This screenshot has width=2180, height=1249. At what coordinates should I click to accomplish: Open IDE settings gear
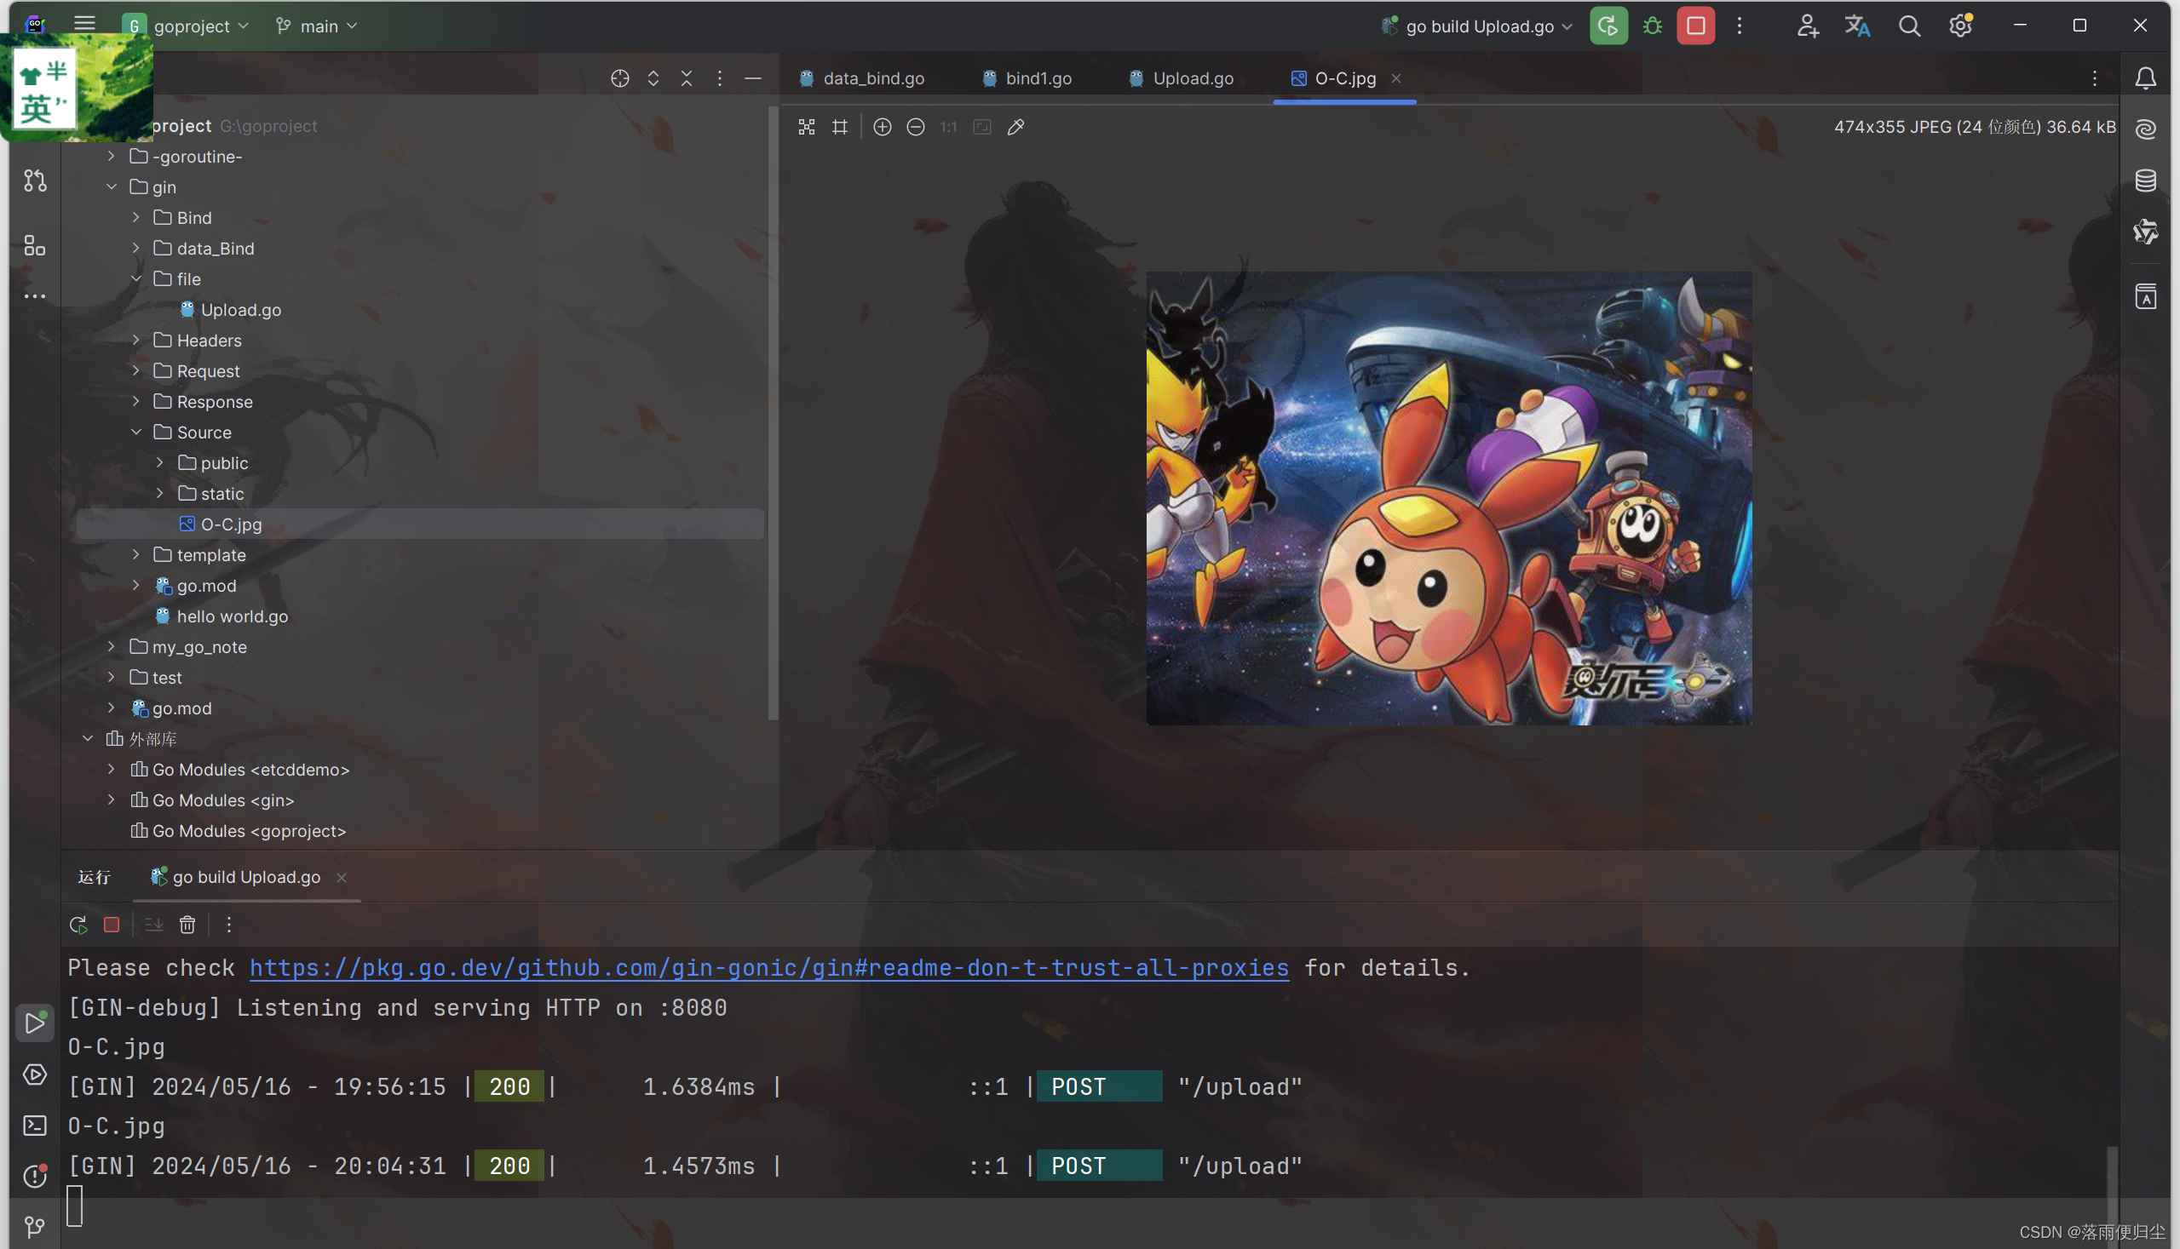click(x=1960, y=26)
